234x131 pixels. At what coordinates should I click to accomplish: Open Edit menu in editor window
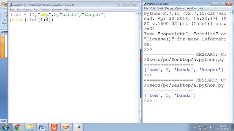point(19,9)
